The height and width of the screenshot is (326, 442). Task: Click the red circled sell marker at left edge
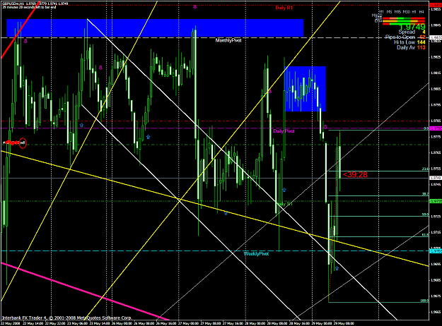(x=23, y=143)
